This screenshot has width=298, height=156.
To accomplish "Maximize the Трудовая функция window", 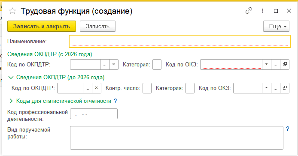I will point(276,11).
